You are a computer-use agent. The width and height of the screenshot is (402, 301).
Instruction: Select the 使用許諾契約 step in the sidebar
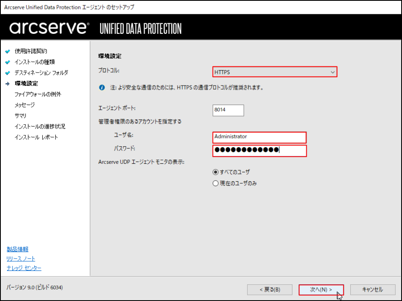(x=31, y=51)
